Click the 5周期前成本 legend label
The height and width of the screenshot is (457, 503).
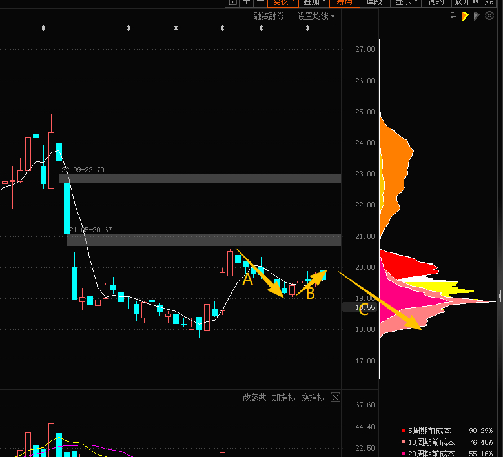429,431
